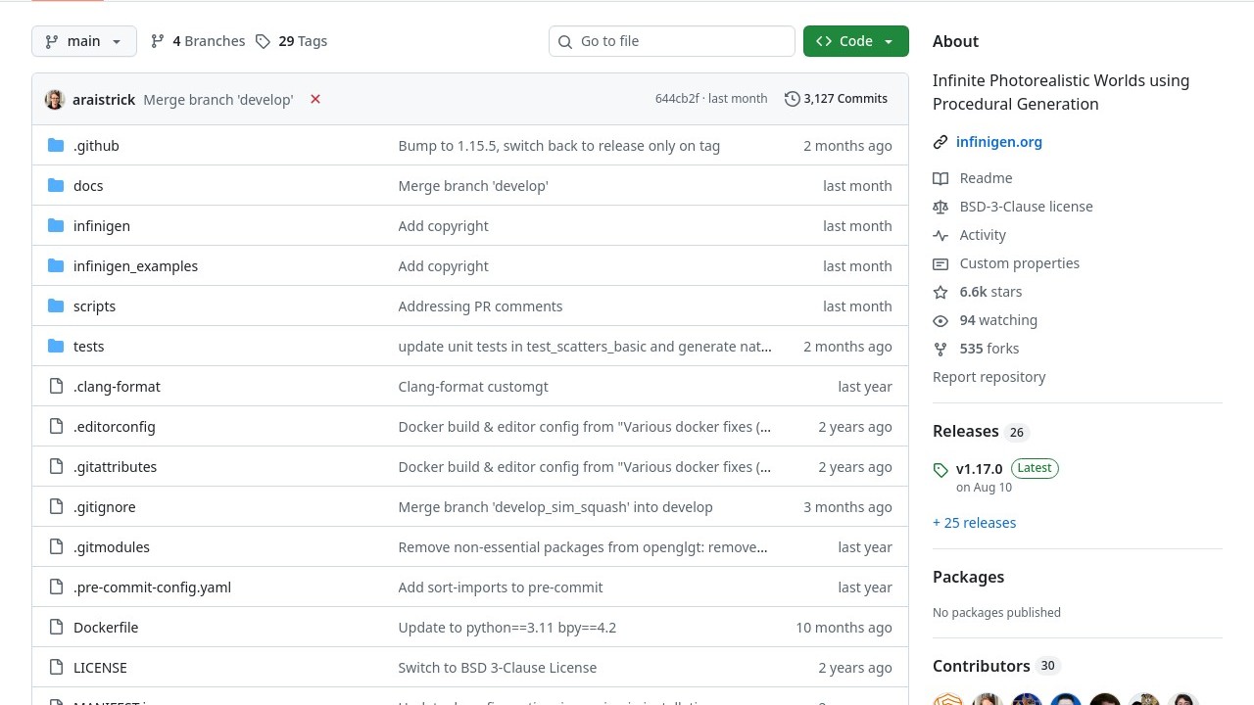This screenshot has width=1254, height=705.
Task: Open the infinigen_examples folder
Action: pyautogui.click(x=135, y=266)
